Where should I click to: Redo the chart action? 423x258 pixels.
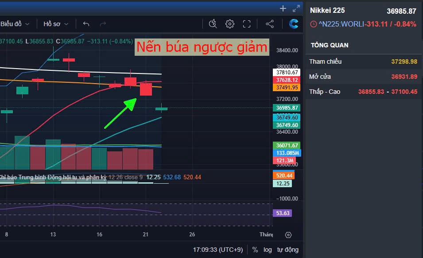point(103,24)
